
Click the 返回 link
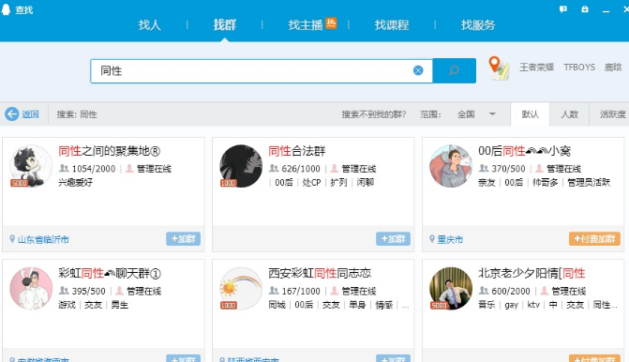pyautogui.click(x=30, y=114)
